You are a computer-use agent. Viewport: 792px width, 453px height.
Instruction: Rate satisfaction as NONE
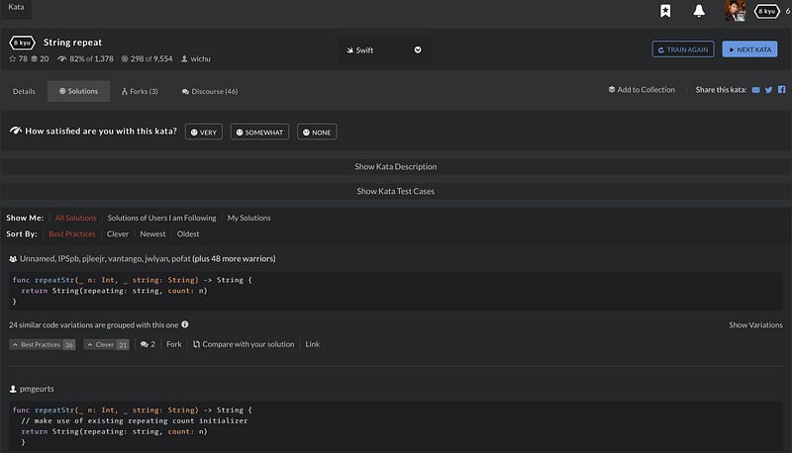coord(317,132)
